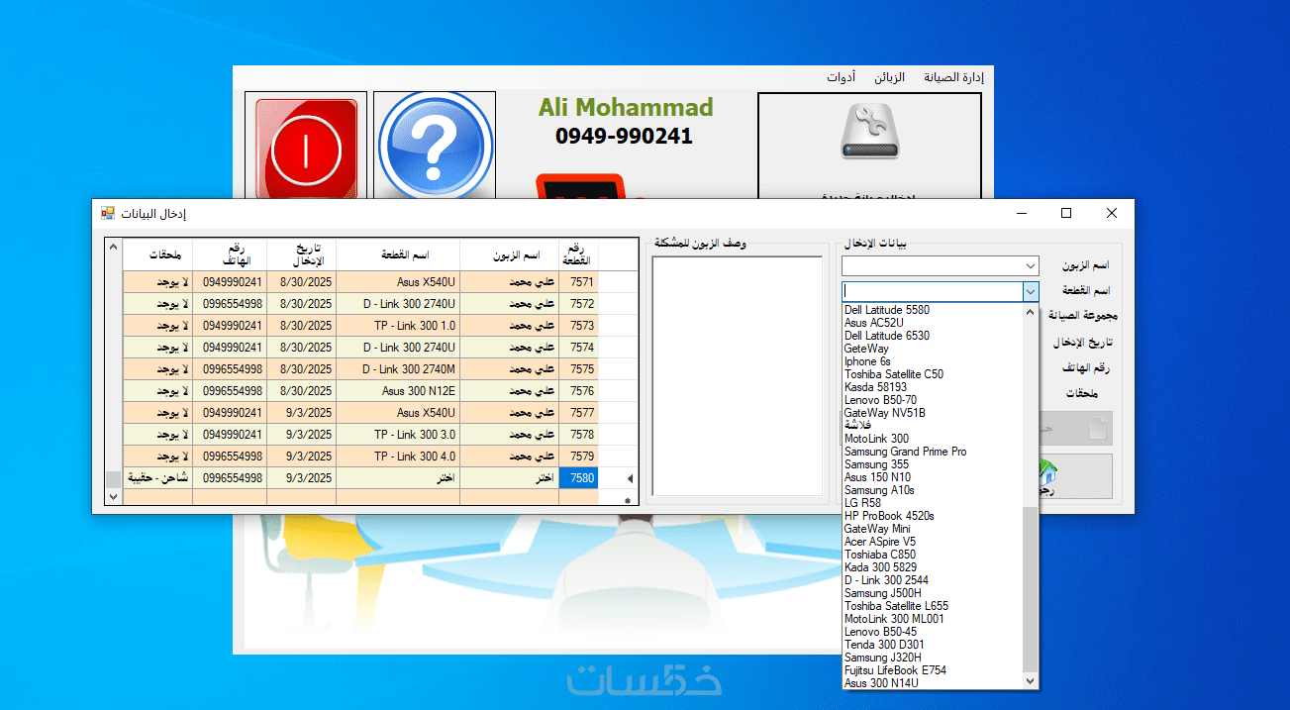Click the ملحقات column header
Image resolution: width=1290 pixels, height=710 pixels.
[157, 254]
